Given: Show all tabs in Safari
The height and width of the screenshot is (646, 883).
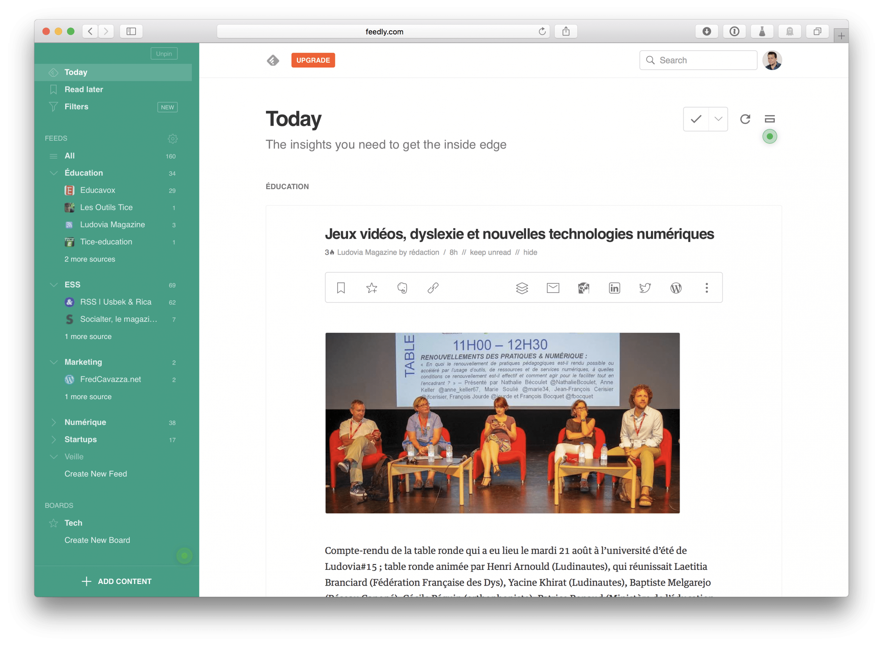Looking at the screenshot, I should click(817, 31).
